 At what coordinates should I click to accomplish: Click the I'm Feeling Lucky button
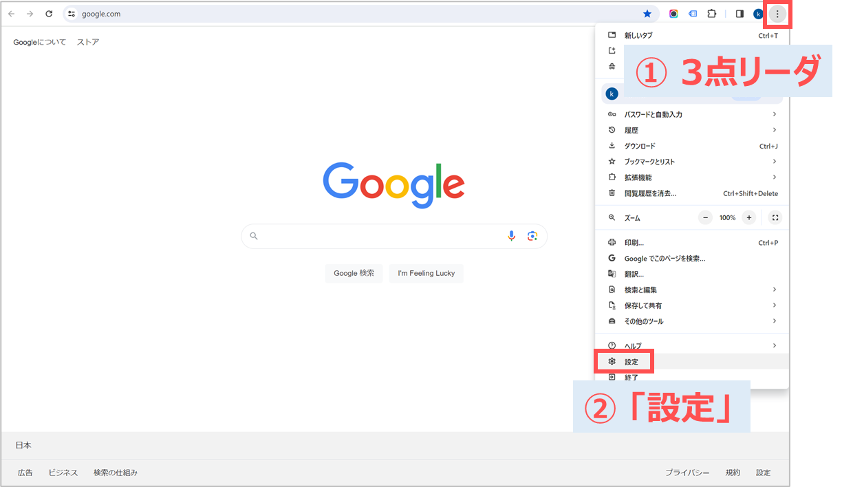pyautogui.click(x=426, y=273)
